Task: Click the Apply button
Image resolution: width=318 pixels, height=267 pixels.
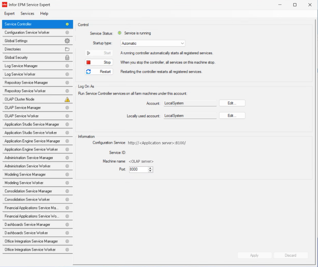Action: point(254,255)
